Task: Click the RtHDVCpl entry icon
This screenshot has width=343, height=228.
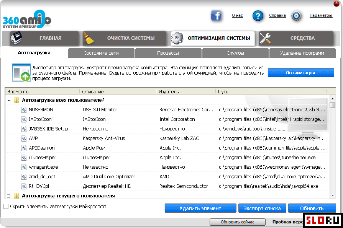Action: [24, 186]
